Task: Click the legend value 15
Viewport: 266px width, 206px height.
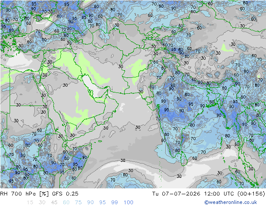Action: (30, 203)
